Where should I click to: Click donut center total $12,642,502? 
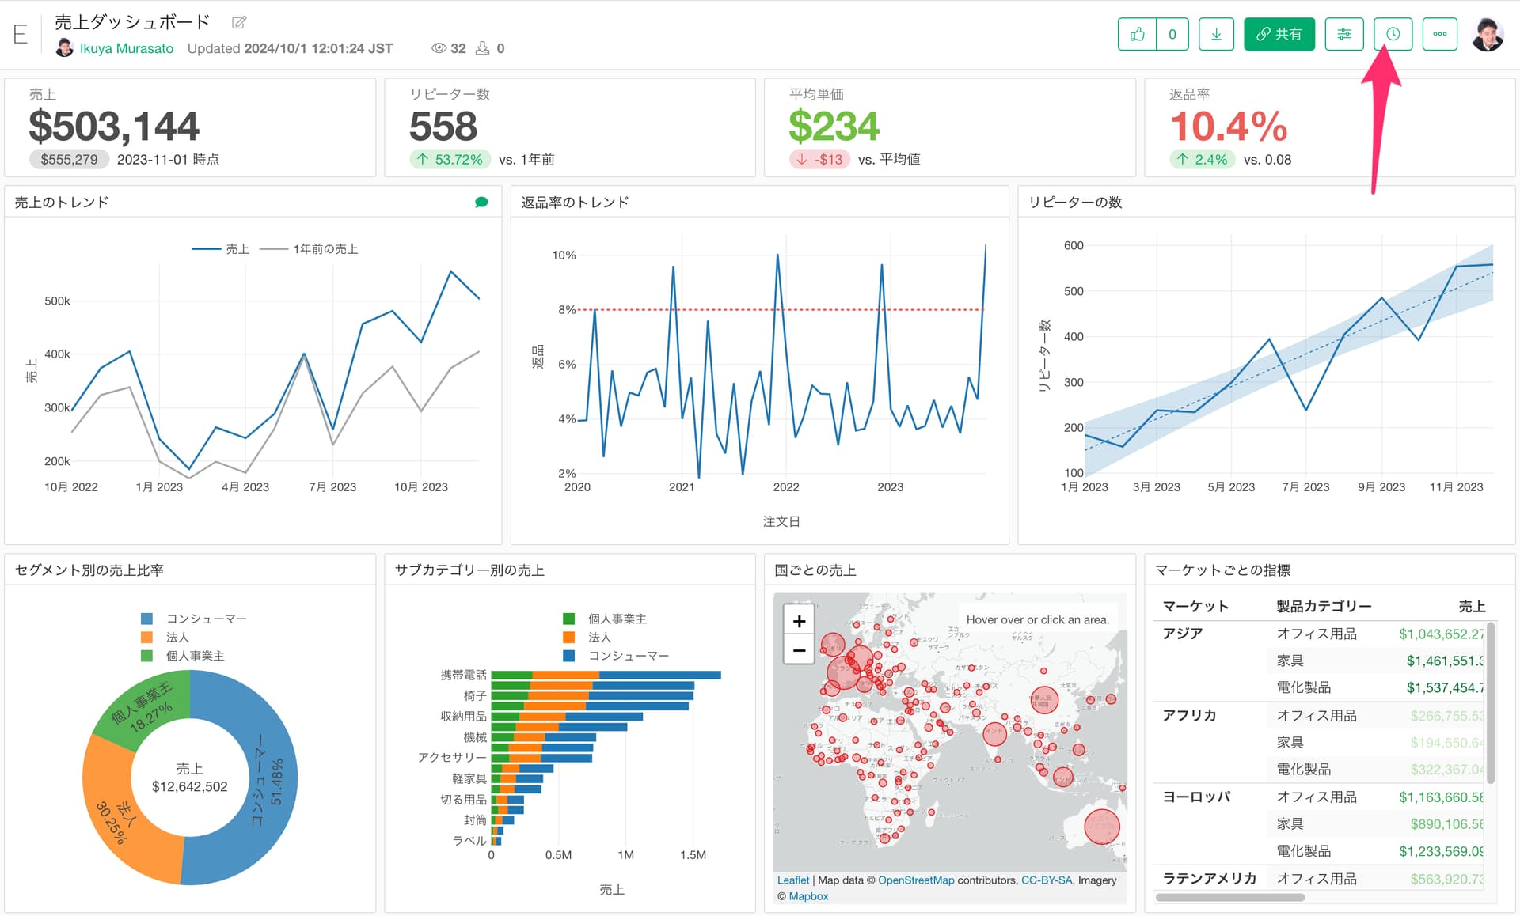click(x=190, y=786)
